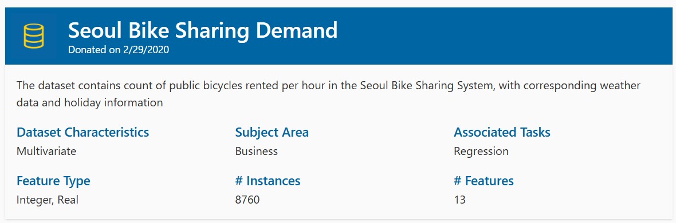
Task: Click 'data and holiday information' description line
Action: tap(90, 103)
